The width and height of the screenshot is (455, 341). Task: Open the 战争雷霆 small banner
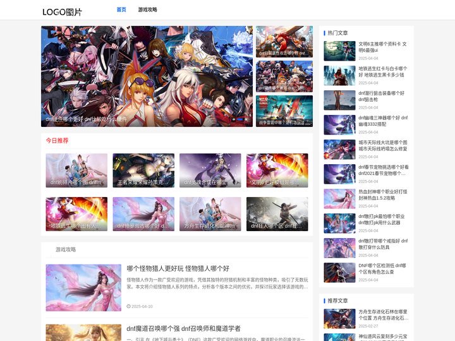pyautogui.click(x=284, y=111)
